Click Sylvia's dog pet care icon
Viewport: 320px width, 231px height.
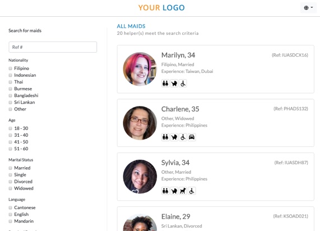183,191
